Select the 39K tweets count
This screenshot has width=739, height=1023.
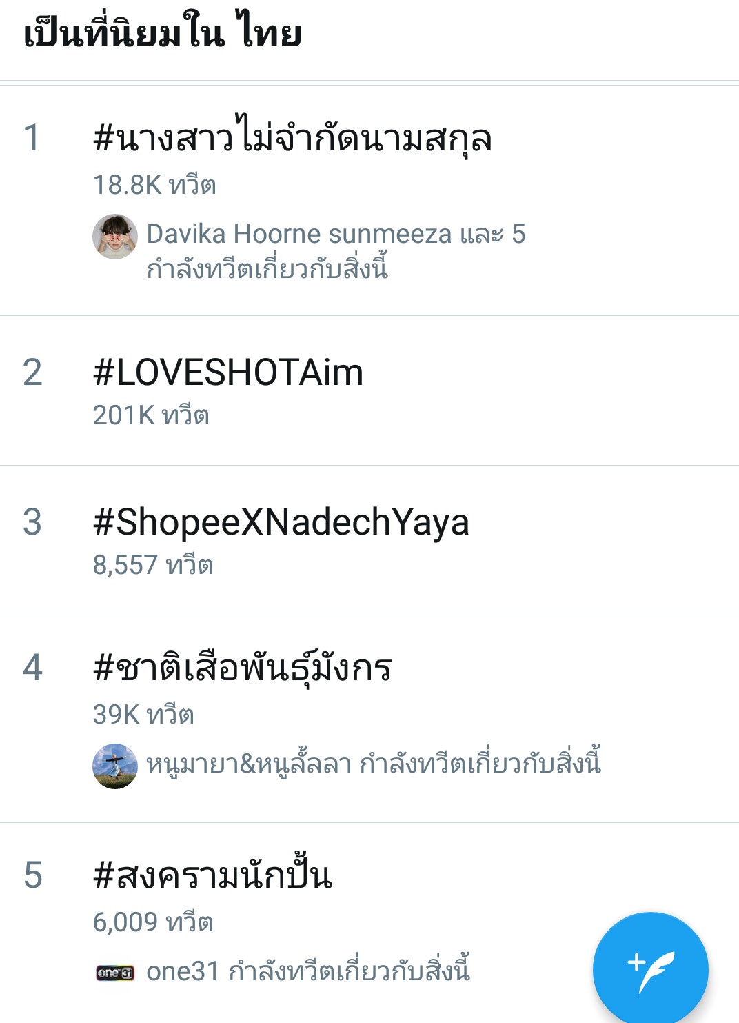(143, 715)
